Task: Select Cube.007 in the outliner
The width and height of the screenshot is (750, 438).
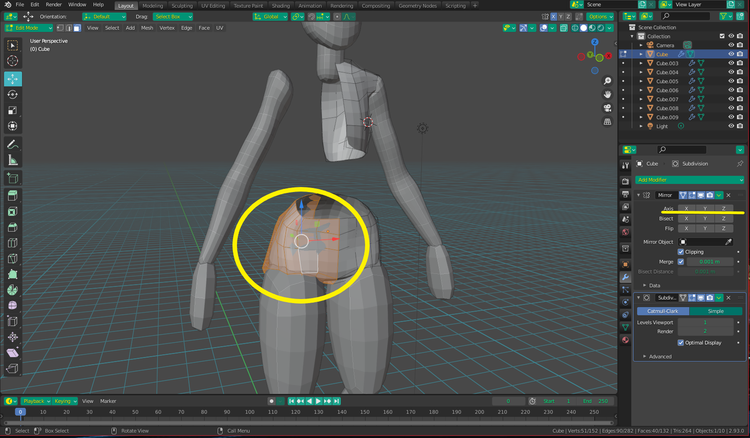Action: click(667, 99)
